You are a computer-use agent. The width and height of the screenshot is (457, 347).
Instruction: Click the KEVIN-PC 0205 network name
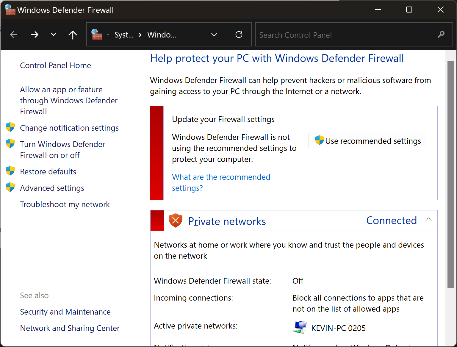(x=338, y=328)
